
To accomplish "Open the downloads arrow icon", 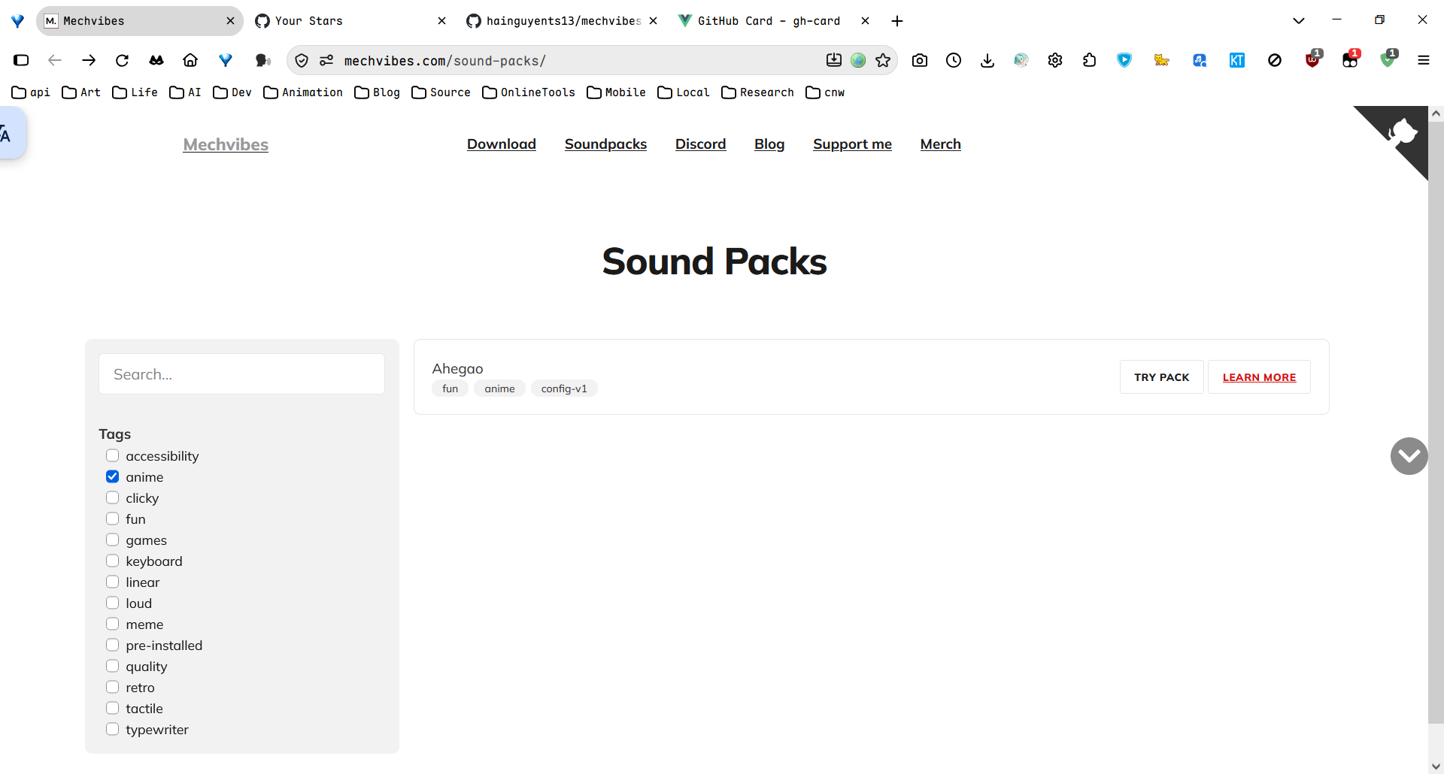I will tap(987, 60).
